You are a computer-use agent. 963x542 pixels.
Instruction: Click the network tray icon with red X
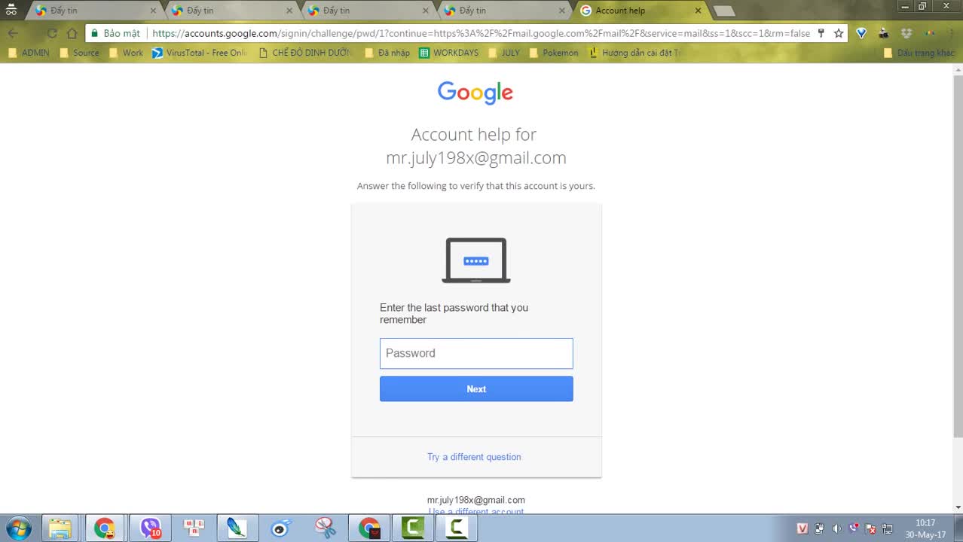point(871,528)
